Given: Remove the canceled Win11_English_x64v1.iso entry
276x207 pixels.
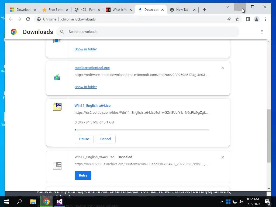Looking at the screenshot, I should tap(222, 157).
